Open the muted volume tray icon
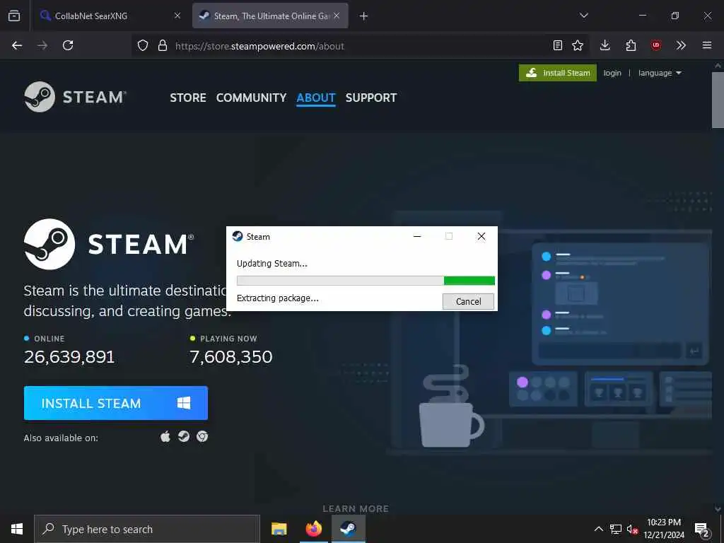The height and width of the screenshot is (543, 724). 632,529
